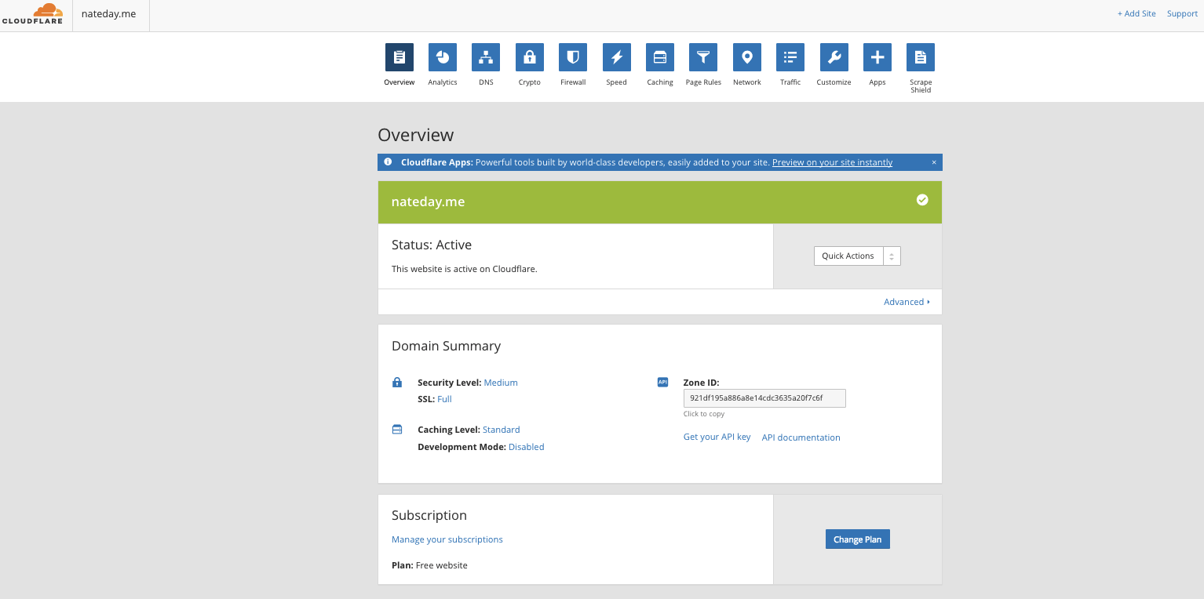1204x599 pixels.
Task: Open Manage your subscriptions link
Action: point(447,539)
